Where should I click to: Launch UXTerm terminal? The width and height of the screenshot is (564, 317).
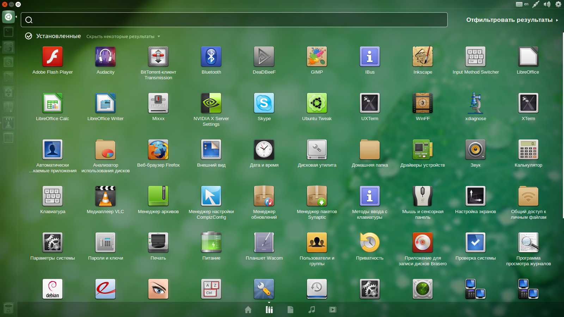[370, 103]
